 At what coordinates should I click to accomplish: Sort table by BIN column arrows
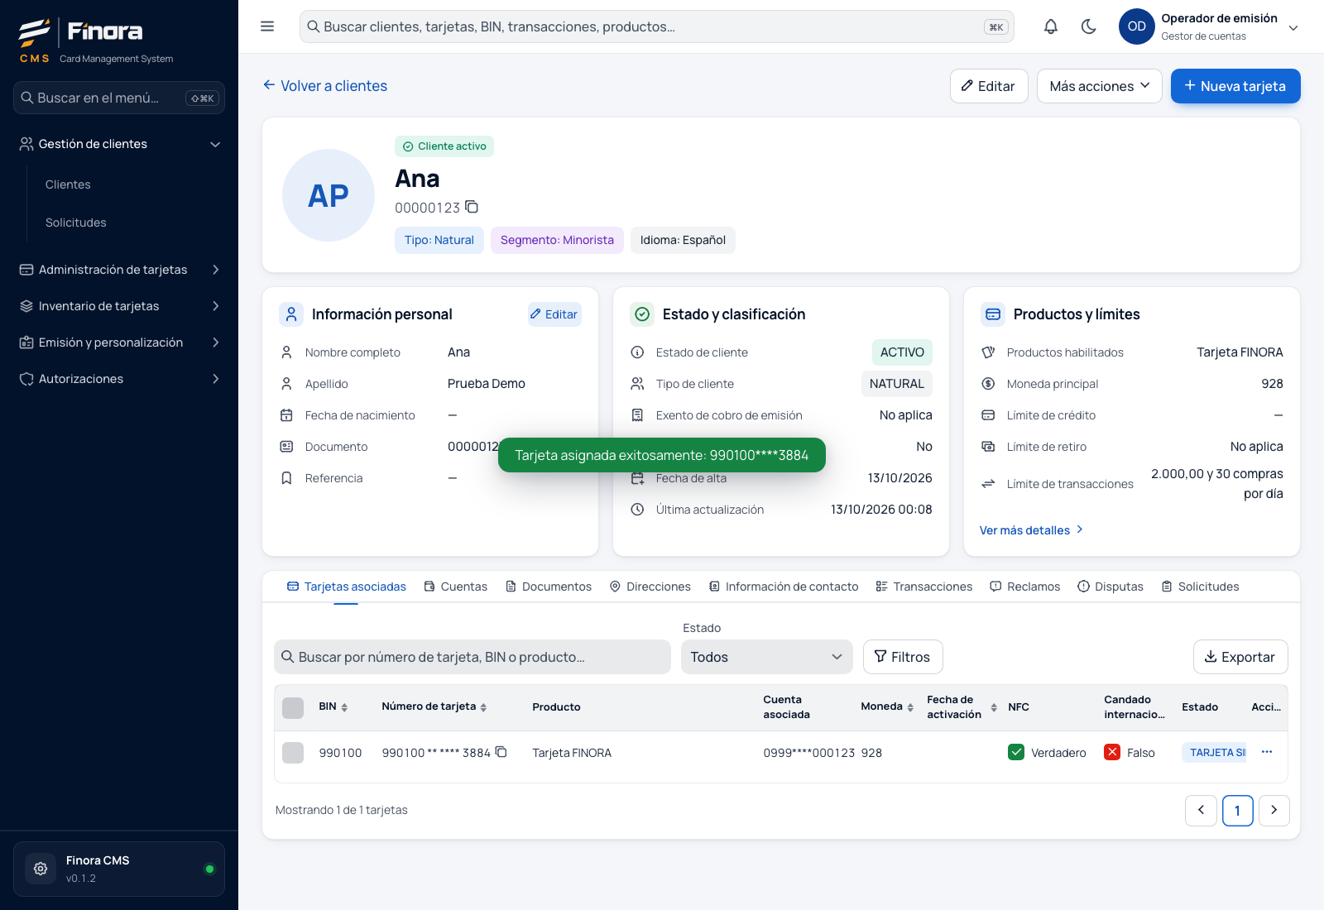pos(344,707)
